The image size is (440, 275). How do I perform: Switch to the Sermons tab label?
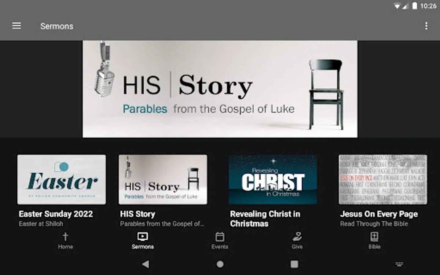(143, 247)
